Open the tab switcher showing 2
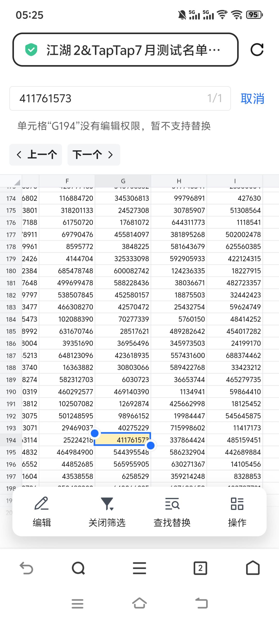The image size is (279, 620). (x=200, y=568)
